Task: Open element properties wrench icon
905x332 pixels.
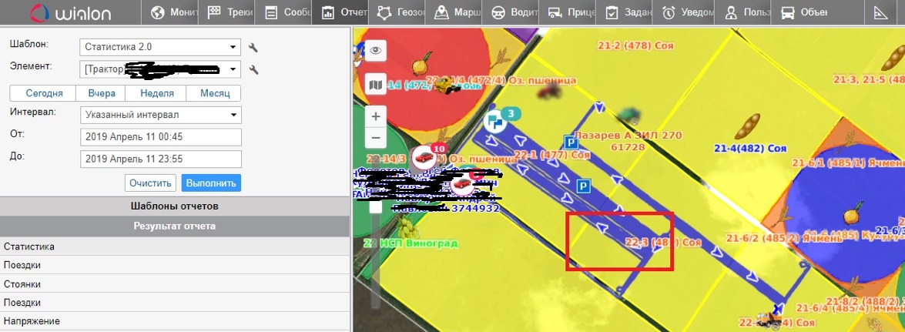Action: [x=253, y=70]
